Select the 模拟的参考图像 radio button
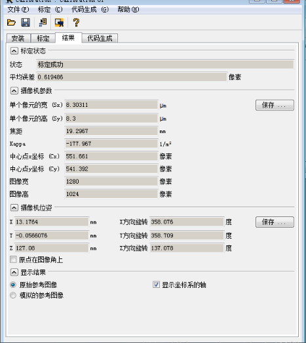The height and width of the screenshot is (343, 306). pos(13,295)
